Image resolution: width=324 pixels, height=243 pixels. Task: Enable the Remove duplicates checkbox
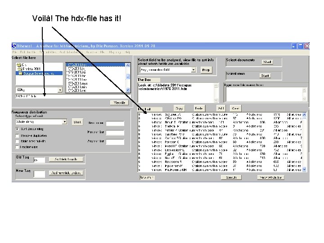tap(17, 136)
